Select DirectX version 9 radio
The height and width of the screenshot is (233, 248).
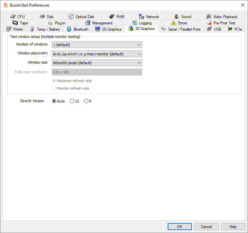tap(86, 101)
